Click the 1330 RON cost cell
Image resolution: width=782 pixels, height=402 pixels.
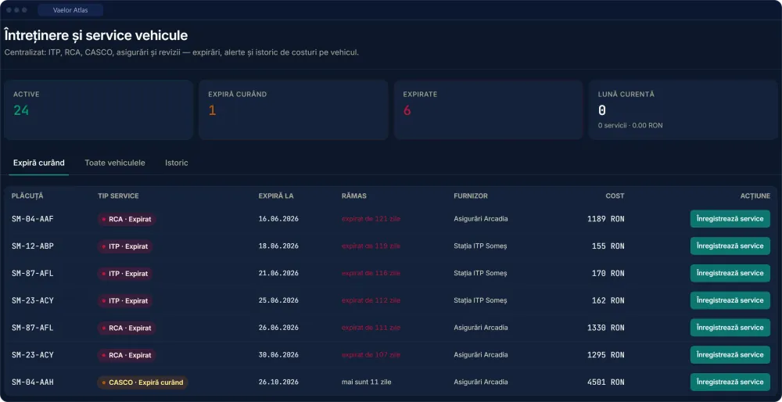coord(606,328)
